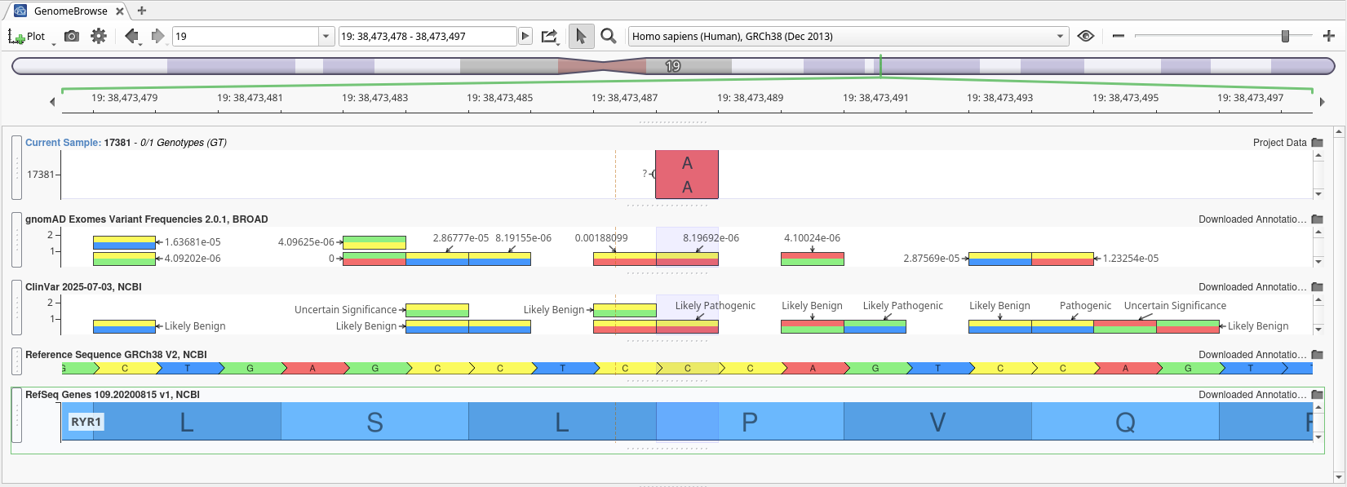Click the go button beside the region field
1347x487 pixels.
pyautogui.click(x=525, y=36)
